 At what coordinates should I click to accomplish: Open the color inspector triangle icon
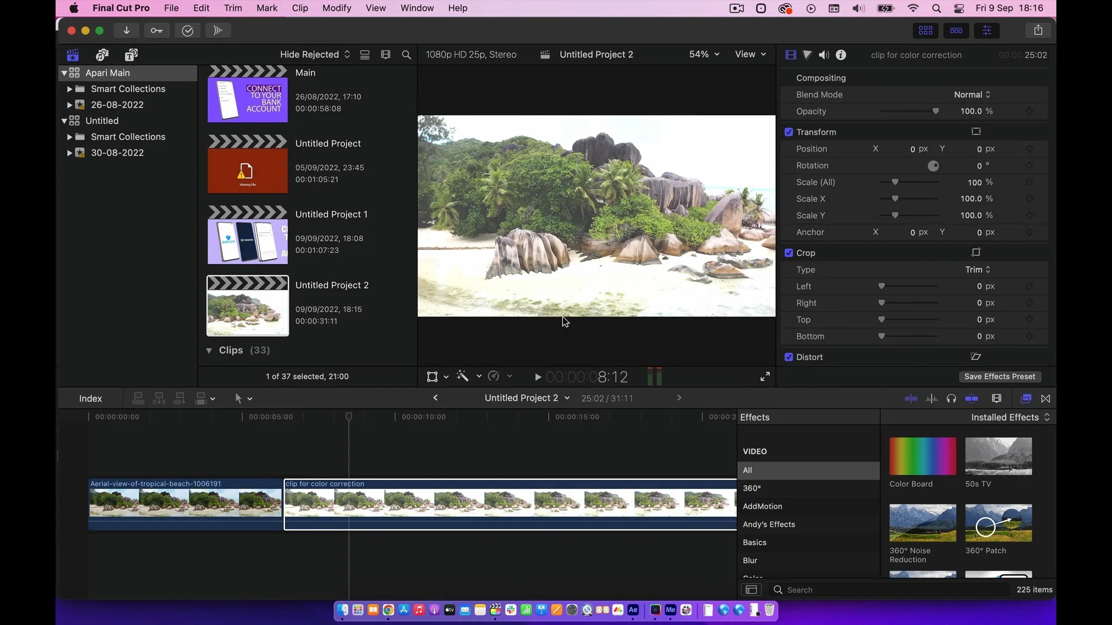click(x=807, y=55)
